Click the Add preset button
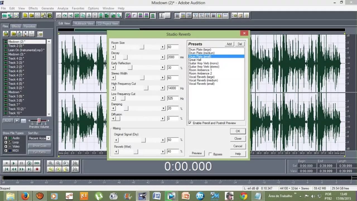The width and height of the screenshot is (357, 201). pyautogui.click(x=229, y=44)
